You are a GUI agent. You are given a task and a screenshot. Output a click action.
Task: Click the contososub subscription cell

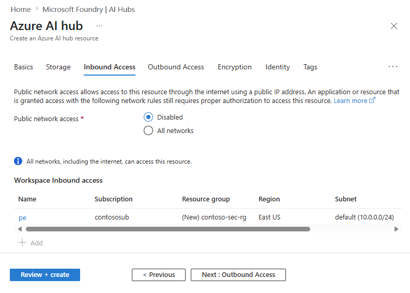point(112,217)
